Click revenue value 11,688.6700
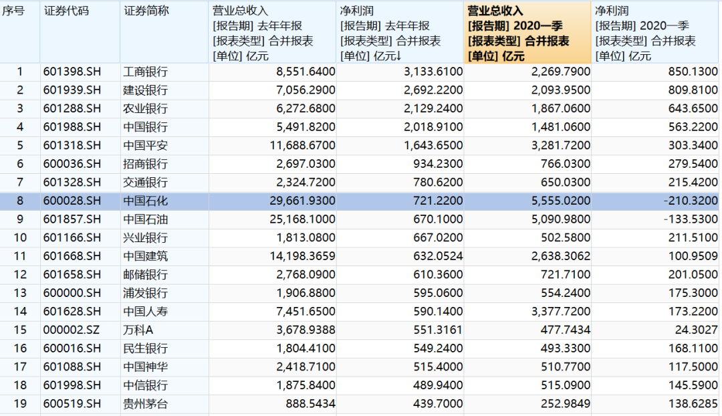Image resolution: width=722 pixels, height=416 pixels. (x=303, y=146)
